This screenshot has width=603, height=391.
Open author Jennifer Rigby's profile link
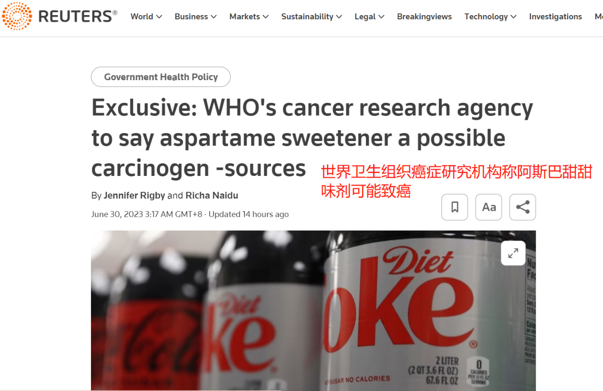134,195
